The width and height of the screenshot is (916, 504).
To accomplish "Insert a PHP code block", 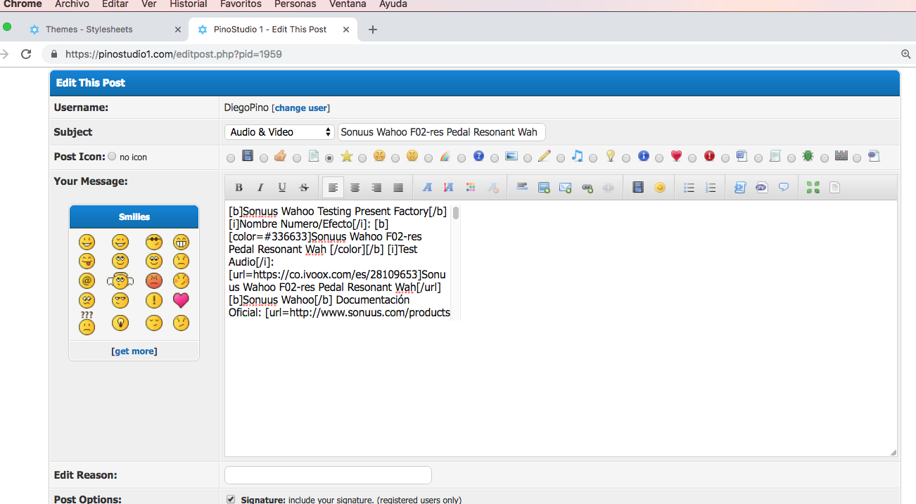I will [x=762, y=188].
